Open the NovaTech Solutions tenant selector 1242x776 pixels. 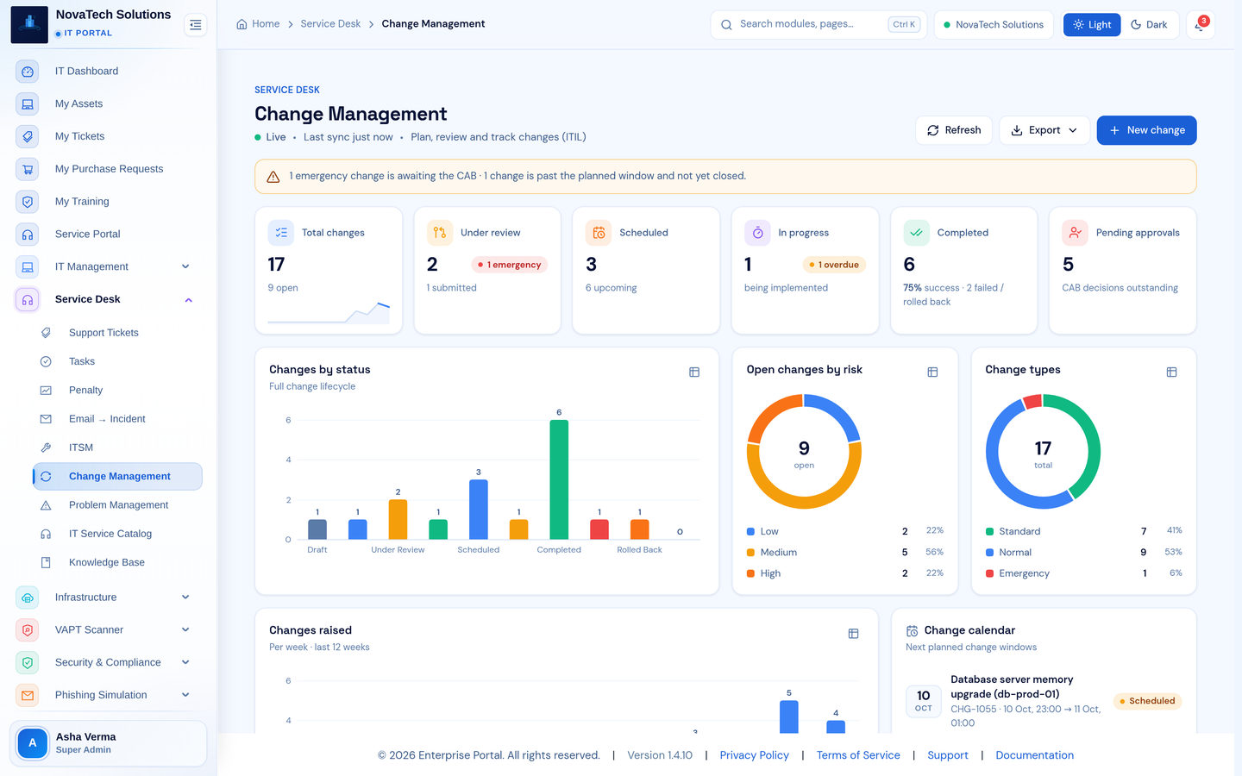994,25
